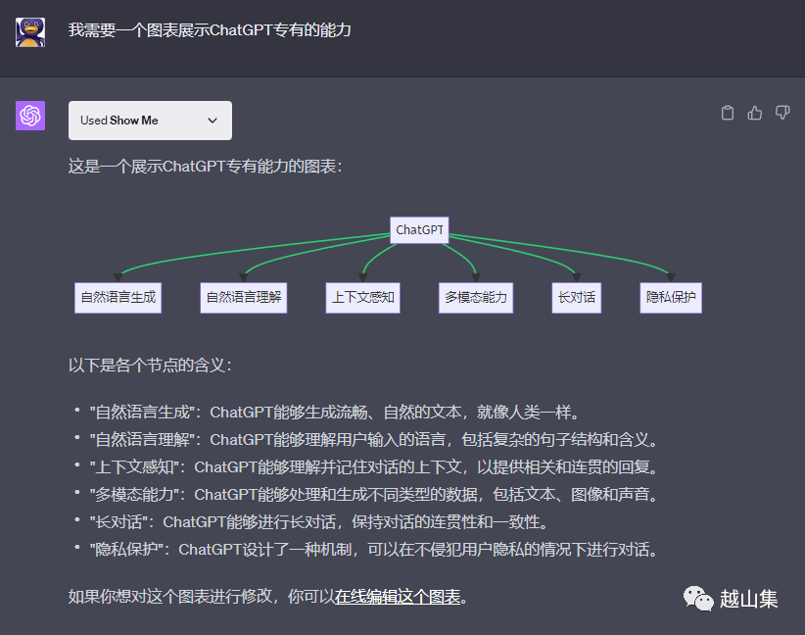Click the ChatGPT root node in diagram

pos(419,229)
